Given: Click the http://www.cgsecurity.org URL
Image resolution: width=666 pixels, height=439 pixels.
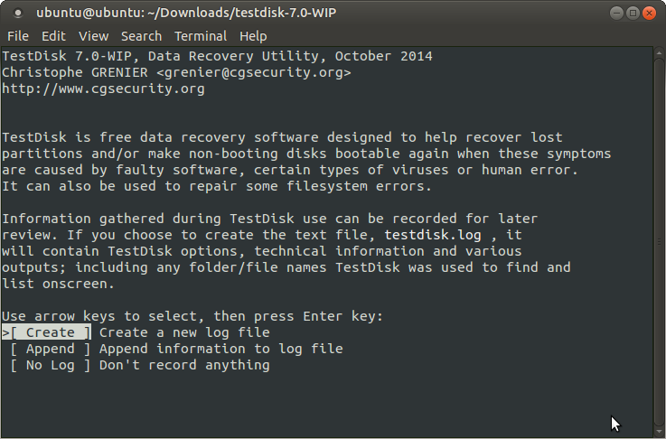Looking at the screenshot, I should point(103,89).
